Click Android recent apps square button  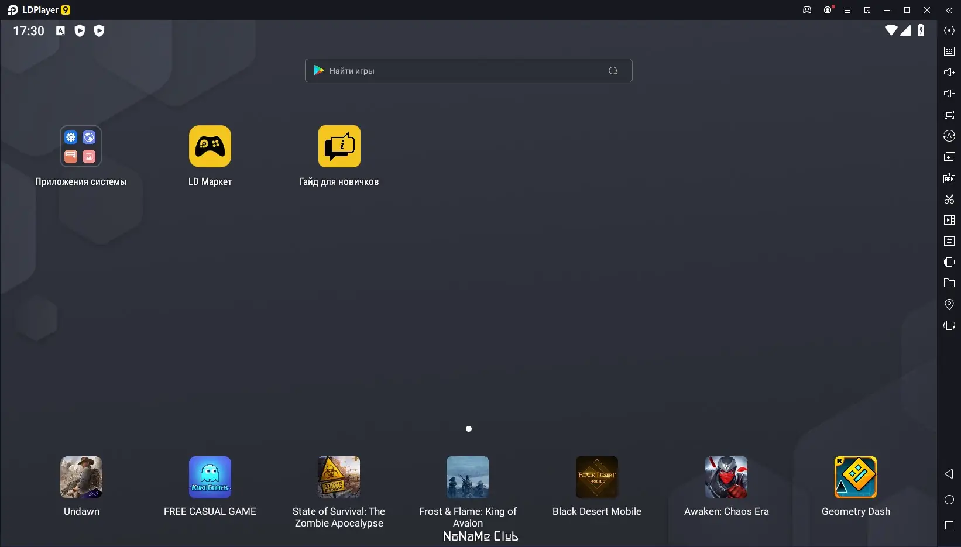click(949, 525)
